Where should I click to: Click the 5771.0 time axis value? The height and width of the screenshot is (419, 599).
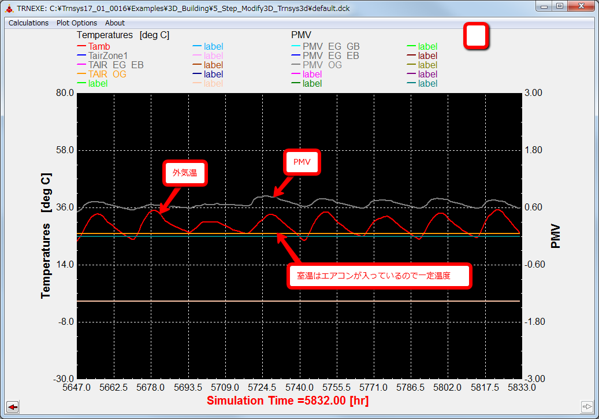point(373,388)
